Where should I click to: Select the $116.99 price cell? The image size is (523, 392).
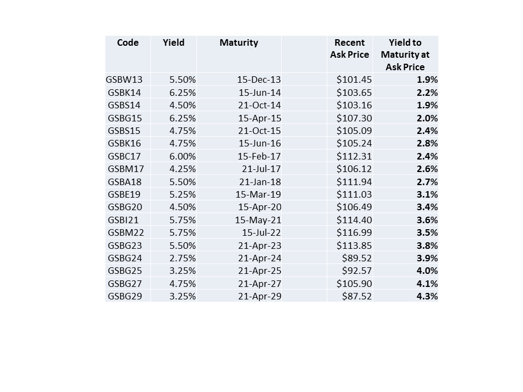pos(355,232)
